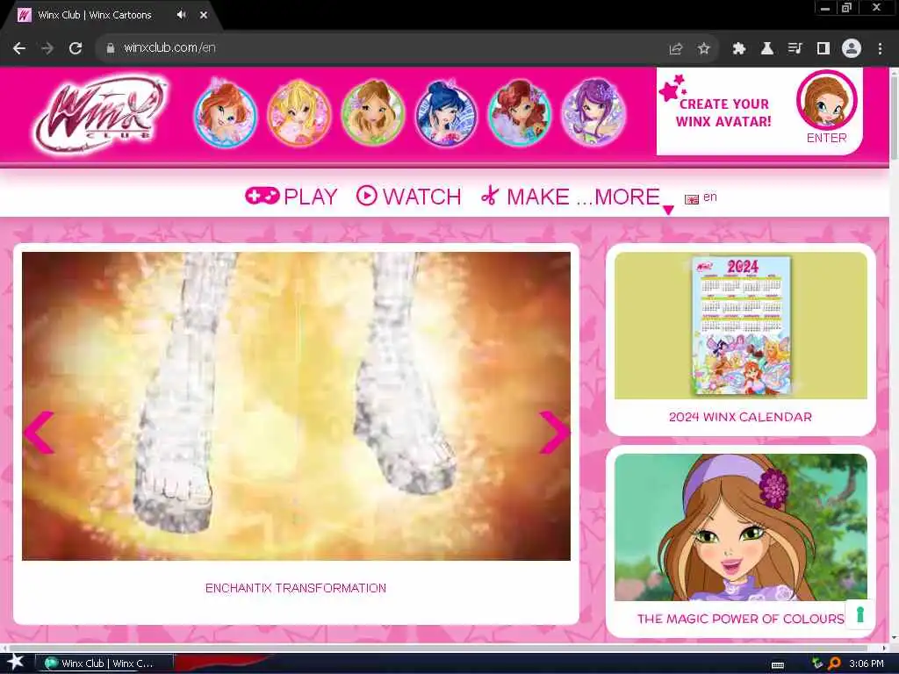
Task: Bookmark this page with the star
Action: point(703,49)
